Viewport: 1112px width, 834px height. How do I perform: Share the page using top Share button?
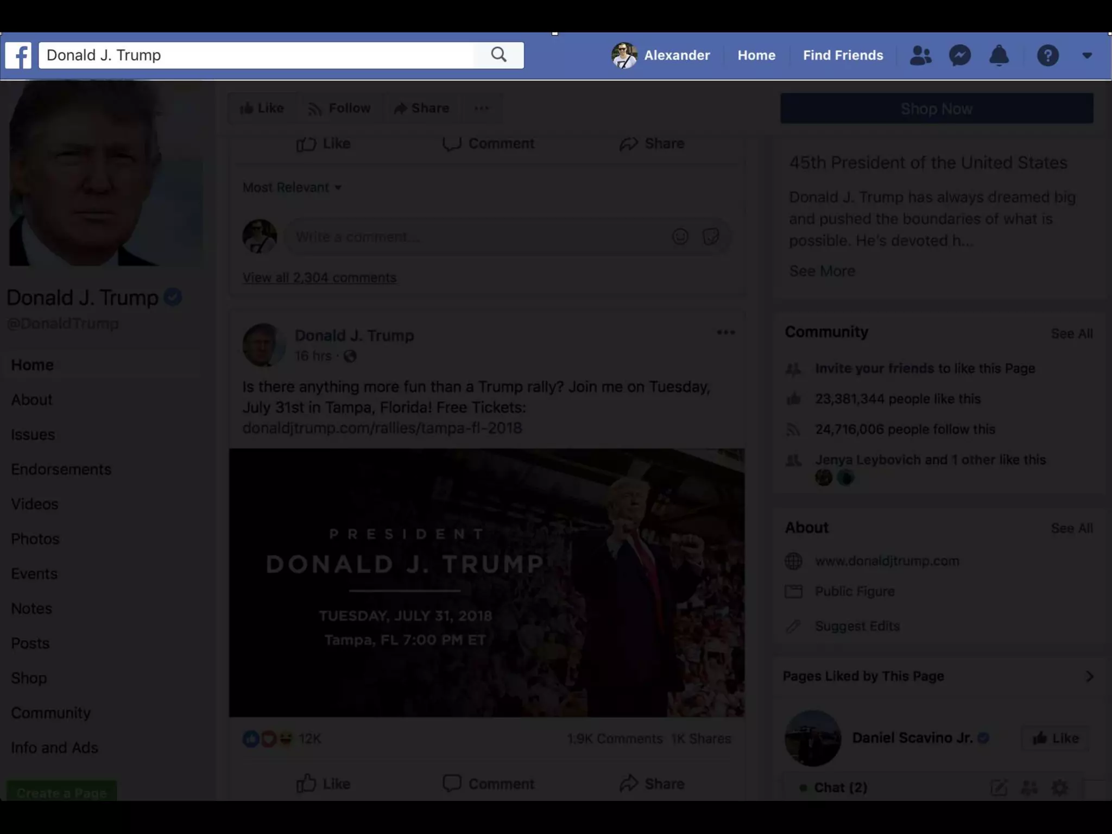coord(421,108)
